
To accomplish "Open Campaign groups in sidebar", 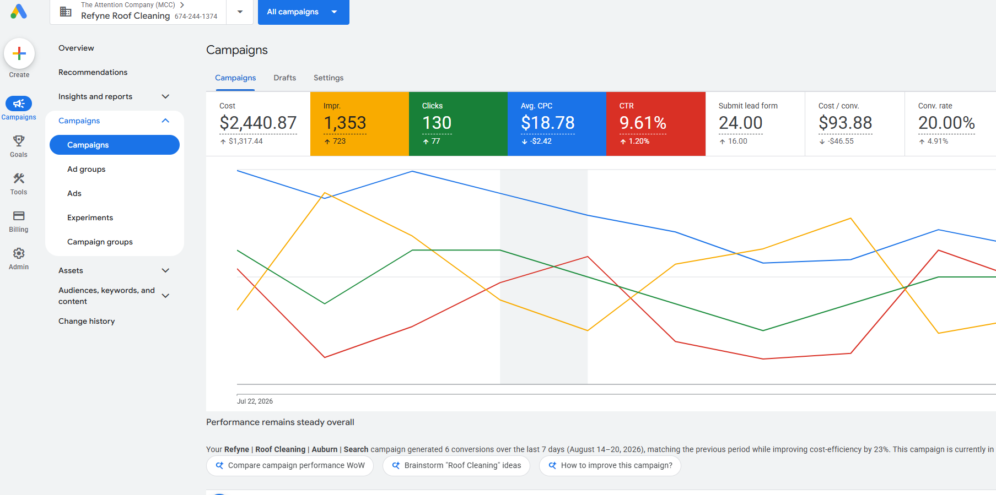I will coord(100,242).
